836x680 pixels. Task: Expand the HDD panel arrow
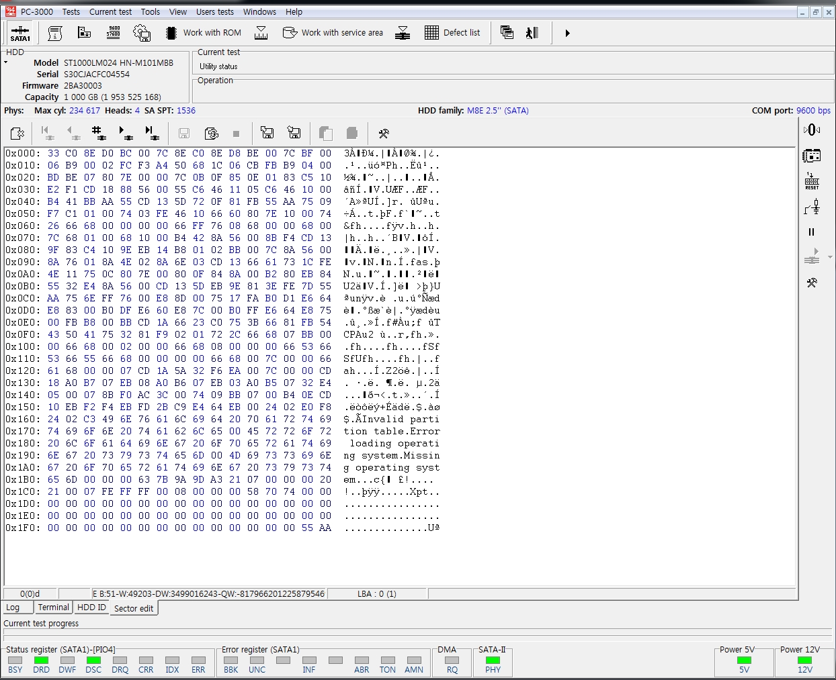point(6,62)
